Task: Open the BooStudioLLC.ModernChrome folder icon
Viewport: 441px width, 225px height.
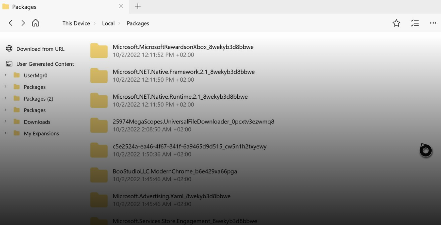Action: click(99, 175)
